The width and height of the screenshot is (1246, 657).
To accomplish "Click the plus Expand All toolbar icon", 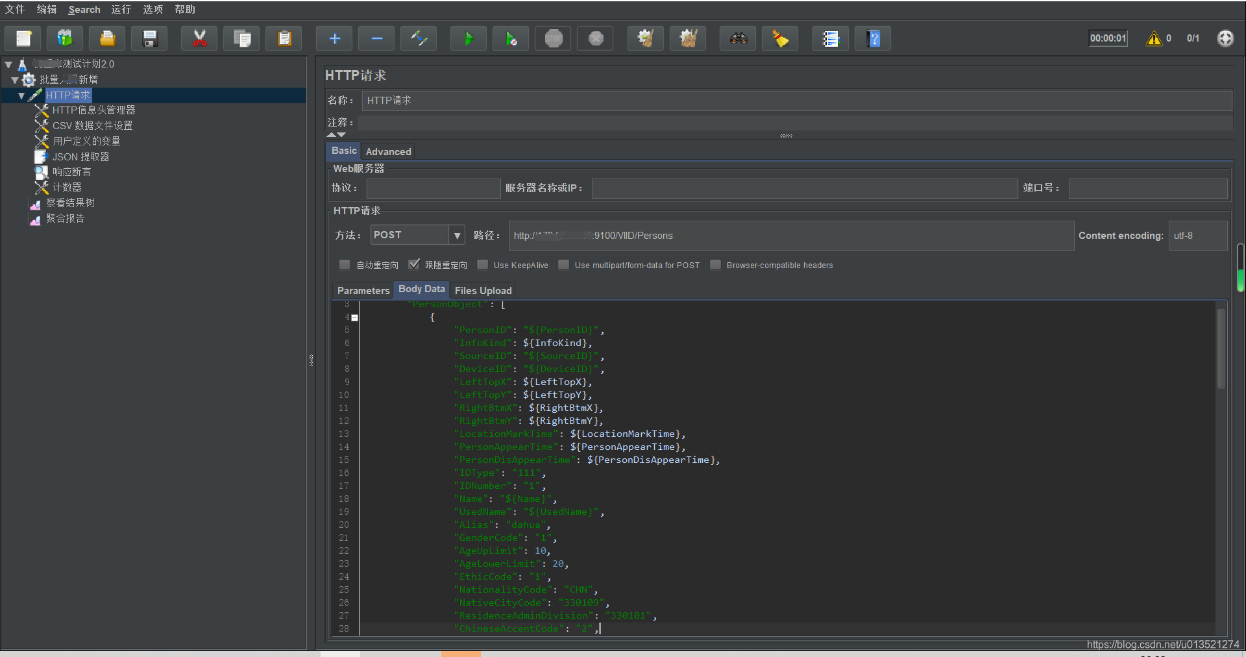I will pyautogui.click(x=334, y=39).
